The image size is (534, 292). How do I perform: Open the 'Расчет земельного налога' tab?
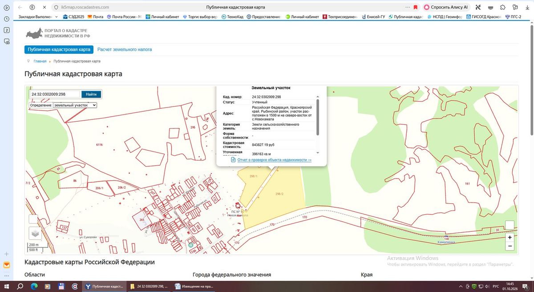125,49
